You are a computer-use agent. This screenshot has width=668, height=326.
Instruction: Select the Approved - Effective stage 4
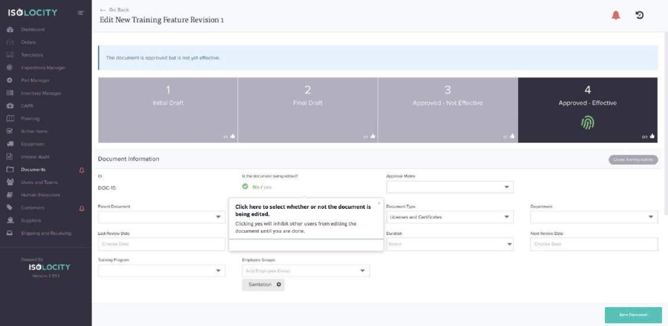coord(588,110)
